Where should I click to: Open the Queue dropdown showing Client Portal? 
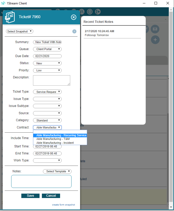(47, 49)
